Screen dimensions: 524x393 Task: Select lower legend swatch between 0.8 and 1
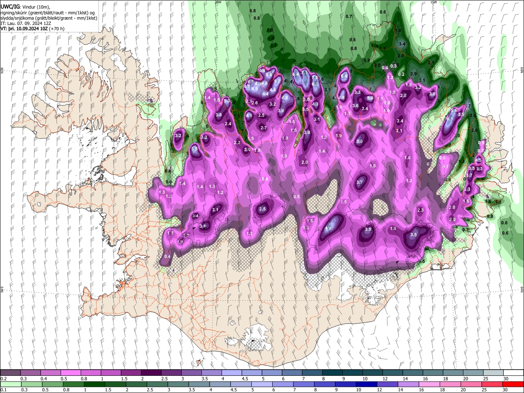[73, 384]
